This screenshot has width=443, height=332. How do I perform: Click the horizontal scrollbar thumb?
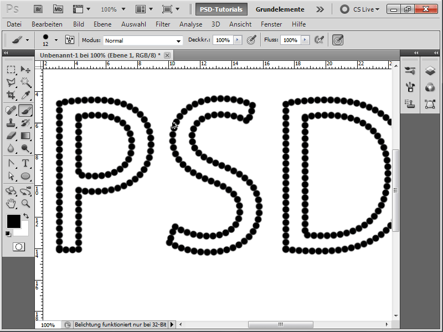[281, 324]
